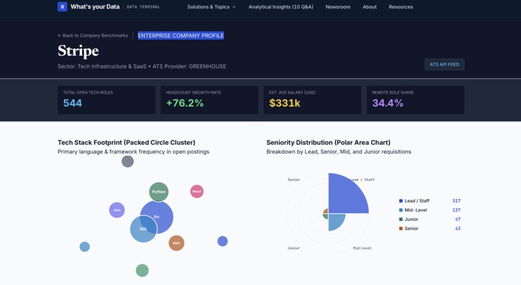Click the 34.4% remote role share value
The height and width of the screenshot is (285, 521).
[x=387, y=103]
